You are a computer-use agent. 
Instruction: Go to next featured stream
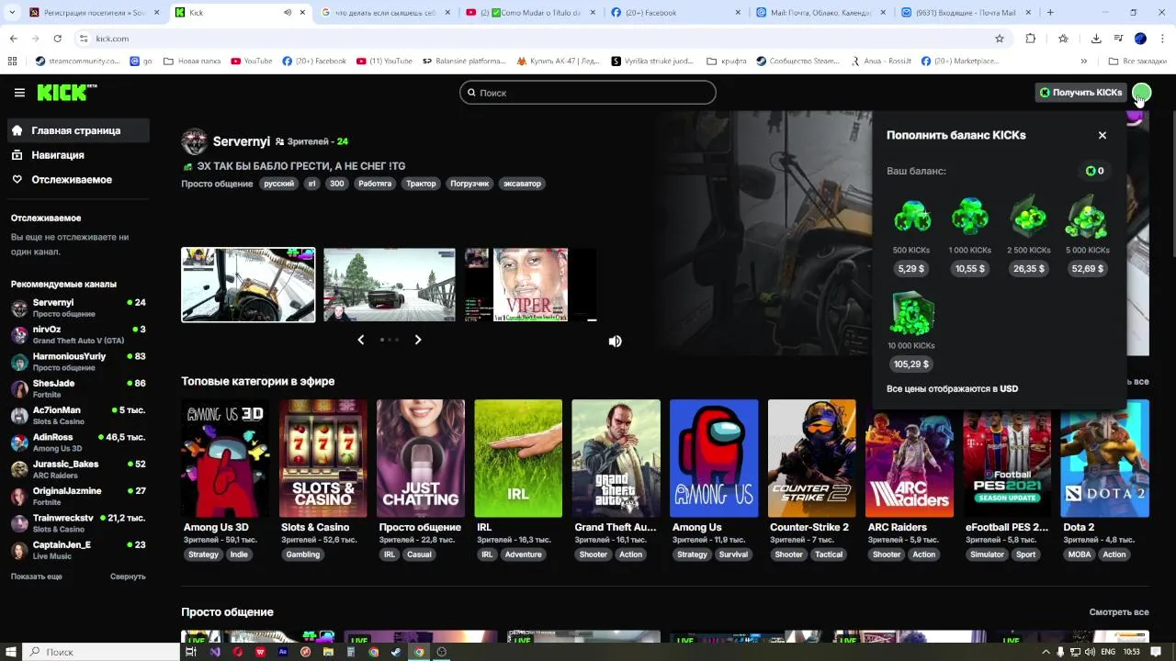(x=418, y=340)
